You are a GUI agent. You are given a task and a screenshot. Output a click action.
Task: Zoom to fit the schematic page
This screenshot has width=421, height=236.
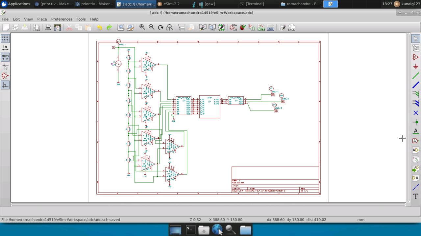[169, 27]
